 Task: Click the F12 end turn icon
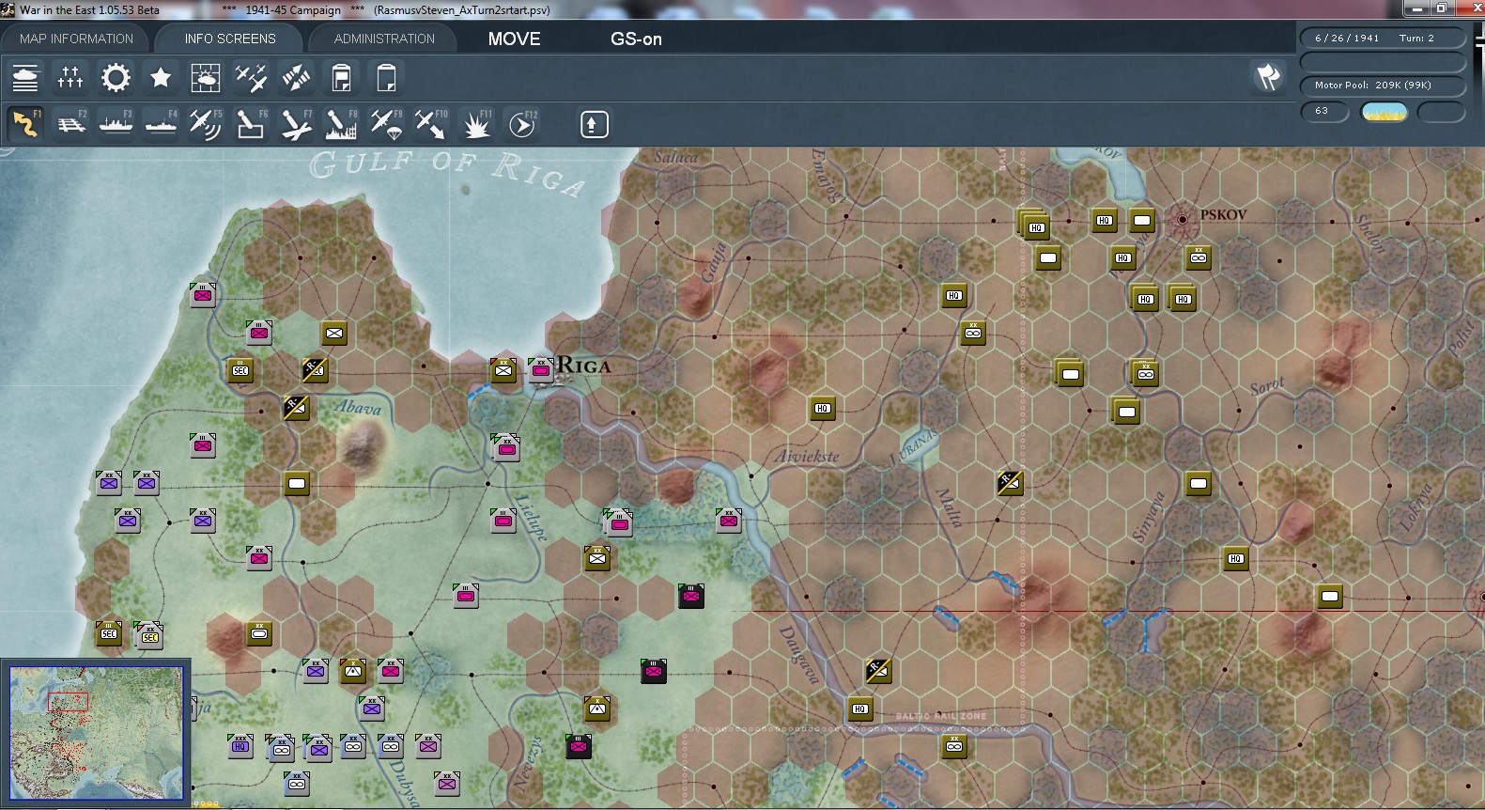(x=522, y=124)
